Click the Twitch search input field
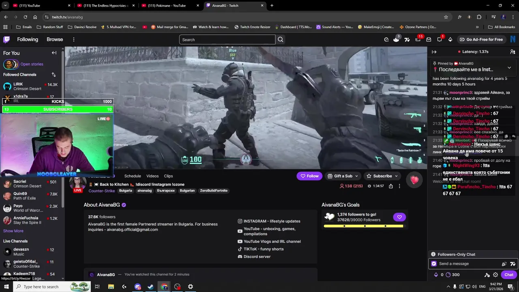Image resolution: width=519 pixels, height=292 pixels. pos(227,39)
